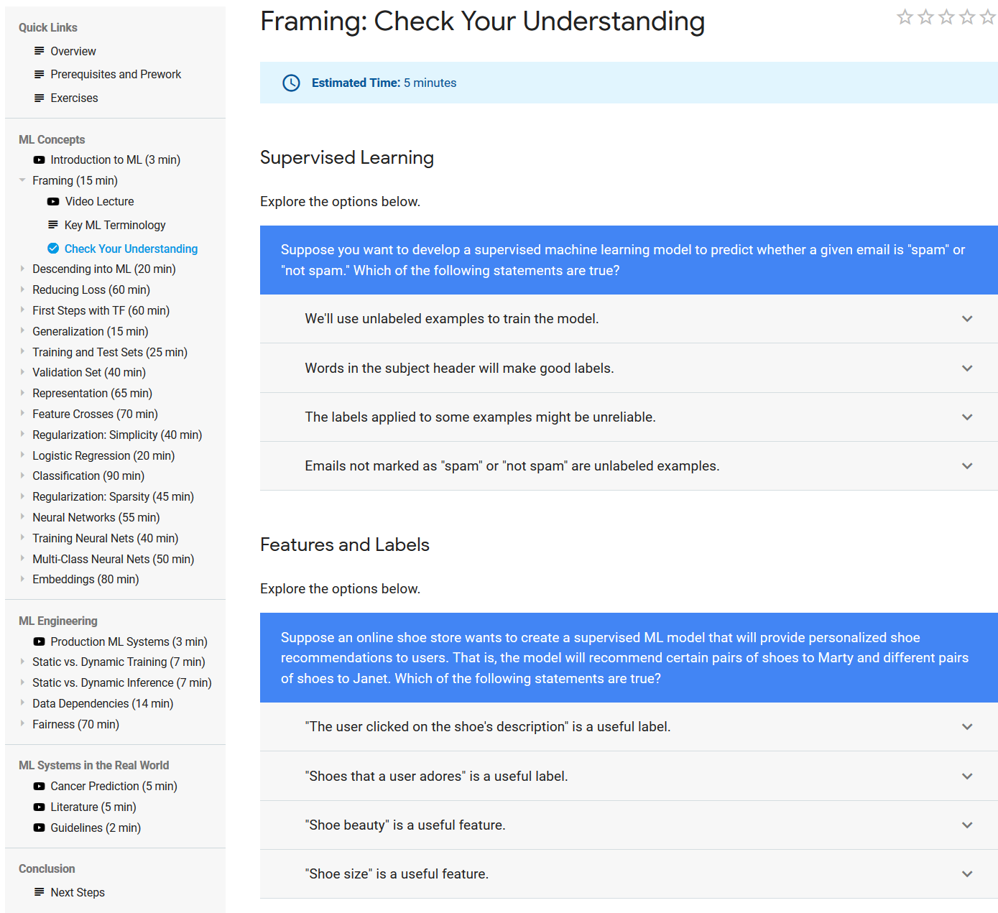Go to Prerequisites and Prework page
Screen dimensions: 998x913
[x=116, y=75]
